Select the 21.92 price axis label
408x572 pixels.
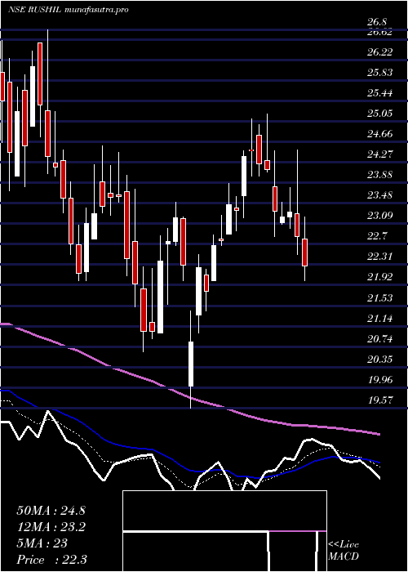pos(380,277)
